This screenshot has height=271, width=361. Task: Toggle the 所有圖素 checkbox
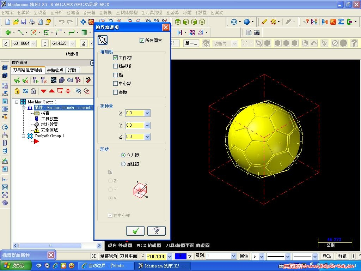(x=142, y=40)
